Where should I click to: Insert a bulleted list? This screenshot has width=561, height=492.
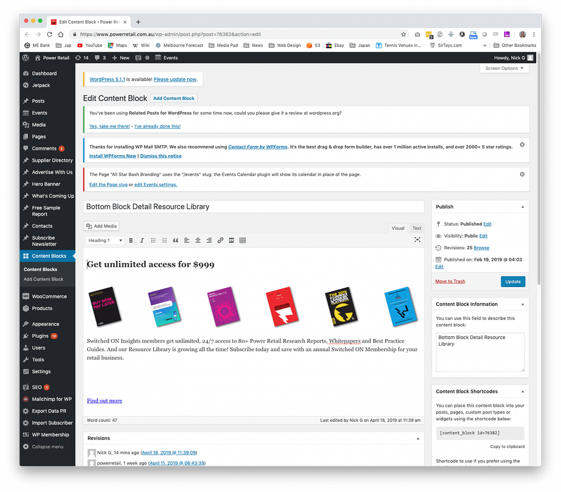(x=153, y=241)
